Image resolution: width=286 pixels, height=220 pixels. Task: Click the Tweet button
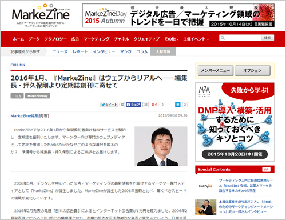[x=109, y=105]
